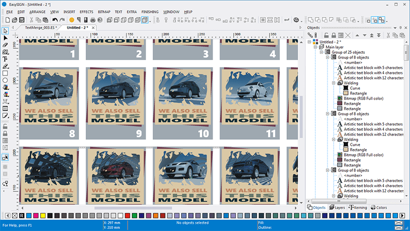Click the delete X icon in Objects panel
This screenshot has width=410, height=231.
click(348, 35)
